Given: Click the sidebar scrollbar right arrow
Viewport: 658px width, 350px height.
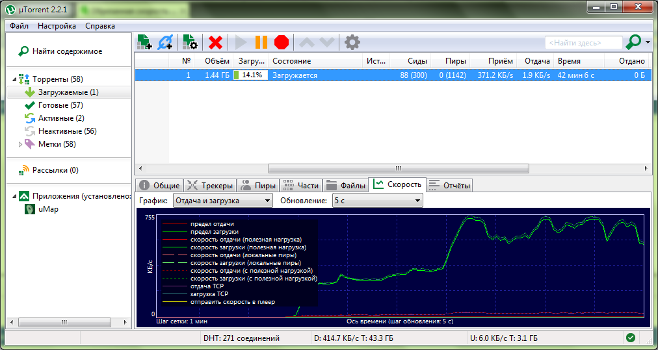Looking at the screenshot, I should (x=125, y=322).
